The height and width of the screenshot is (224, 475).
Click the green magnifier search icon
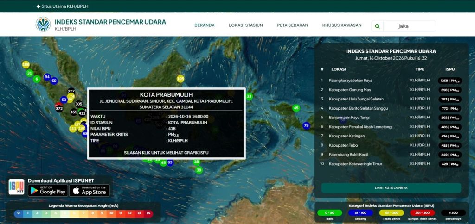coord(377,26)
